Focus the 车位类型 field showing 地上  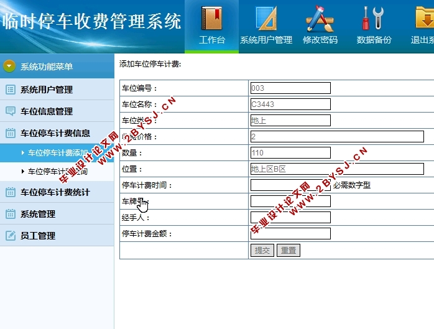pos(290,121)
